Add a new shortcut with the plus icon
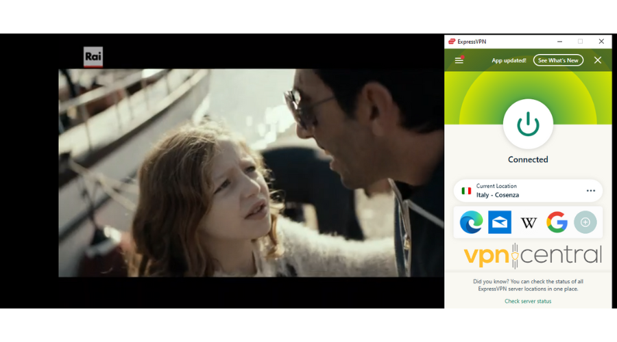This screenshot has width=617, height=342. click(585, 222)
